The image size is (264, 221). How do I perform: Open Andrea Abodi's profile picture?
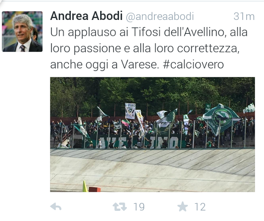click(x=22, y=32)
